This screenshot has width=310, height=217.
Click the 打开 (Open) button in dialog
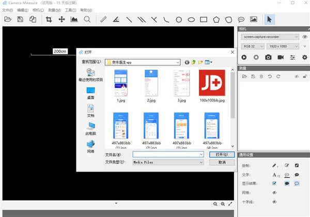pos(219,154)
